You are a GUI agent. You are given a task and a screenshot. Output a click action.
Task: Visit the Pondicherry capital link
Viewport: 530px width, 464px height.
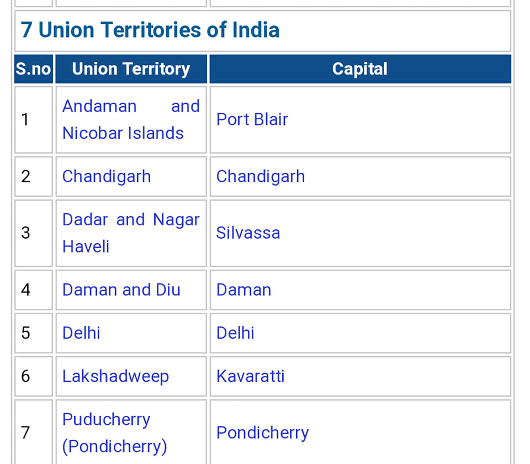263,433
